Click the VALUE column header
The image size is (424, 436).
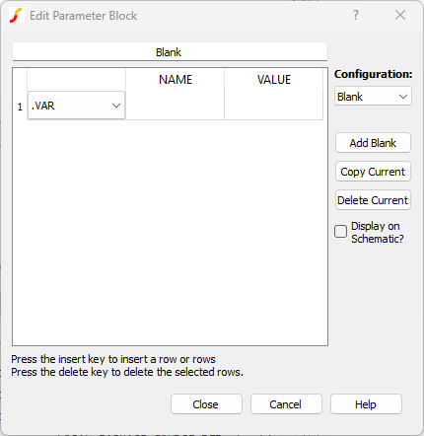coord(273,80)
